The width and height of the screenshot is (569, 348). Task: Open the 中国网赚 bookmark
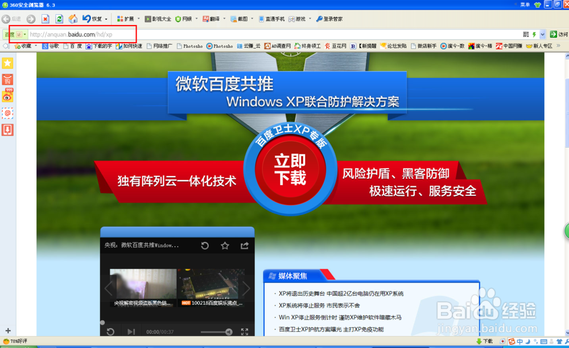(509, 46)
